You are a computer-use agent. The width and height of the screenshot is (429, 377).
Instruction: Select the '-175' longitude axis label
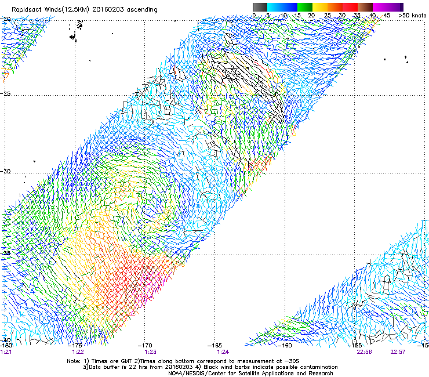[75, 346]
